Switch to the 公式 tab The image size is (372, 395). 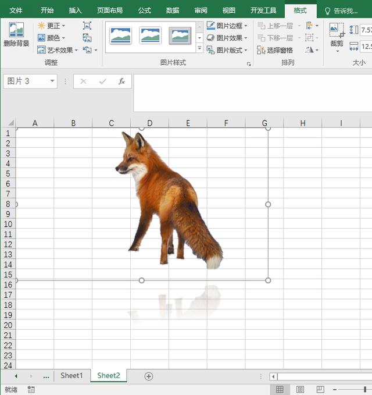tap(145, 10)
